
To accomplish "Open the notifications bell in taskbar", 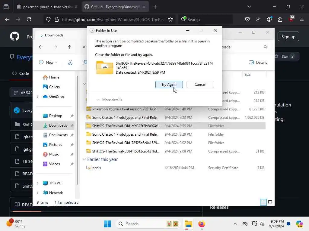I will coord(288,224).
